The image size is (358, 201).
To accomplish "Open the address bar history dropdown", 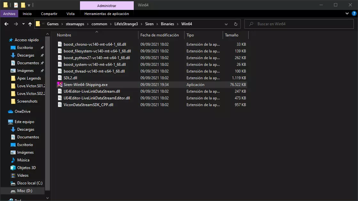I will (226, 24).
